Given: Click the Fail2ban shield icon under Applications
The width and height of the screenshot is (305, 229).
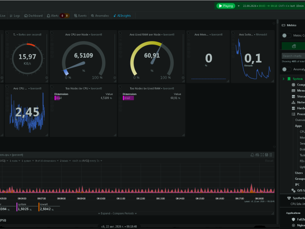Looking at the screenshot, I should (x=293, y=219).
